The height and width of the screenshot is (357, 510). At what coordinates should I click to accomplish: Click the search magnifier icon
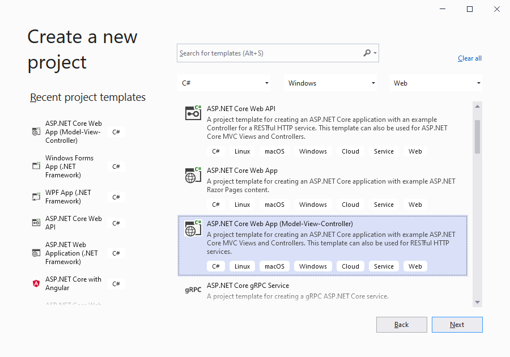367,53
